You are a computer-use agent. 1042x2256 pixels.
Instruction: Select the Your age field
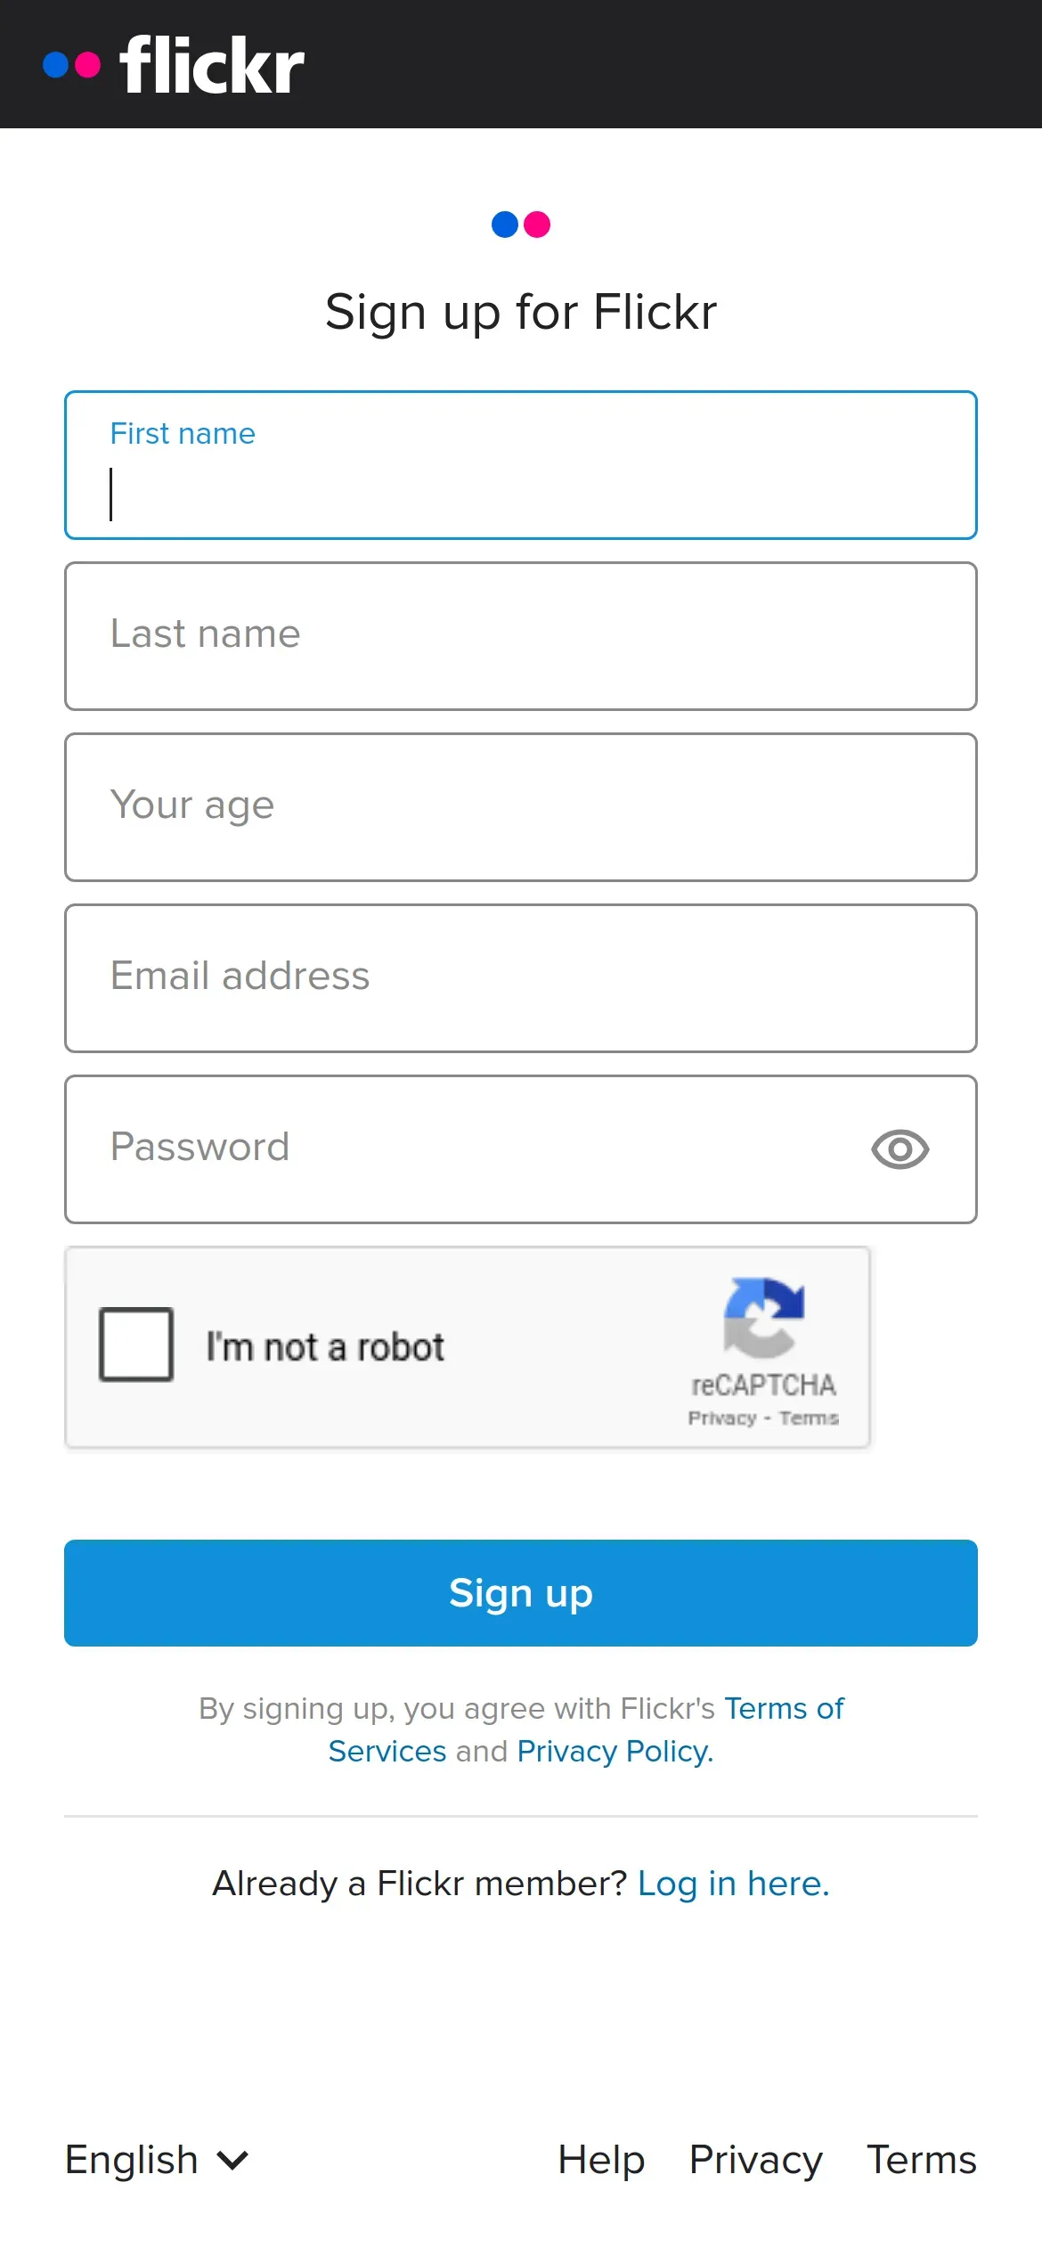(521, 807)
